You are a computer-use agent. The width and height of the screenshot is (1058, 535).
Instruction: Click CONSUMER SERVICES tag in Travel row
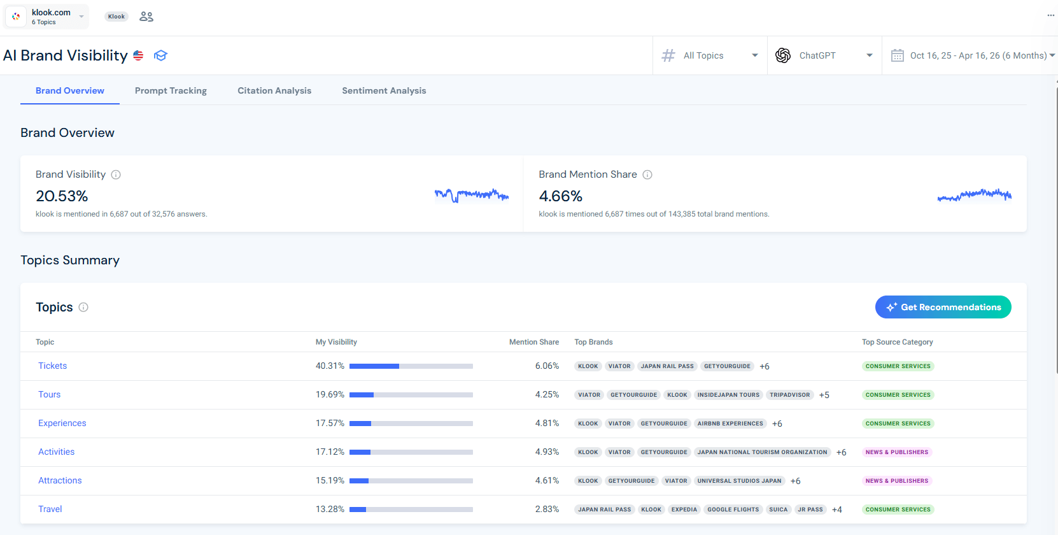[898, 510]
